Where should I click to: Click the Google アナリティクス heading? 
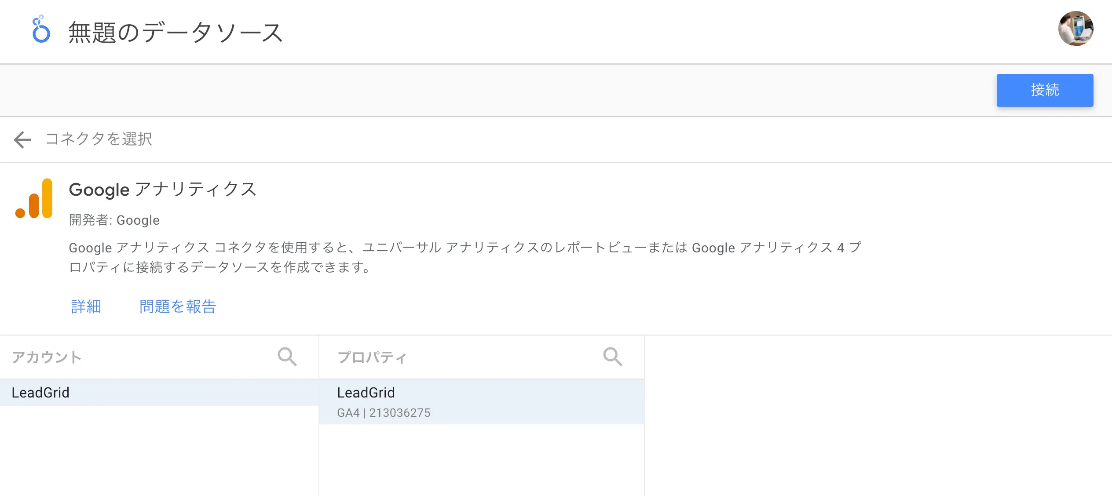163,190
